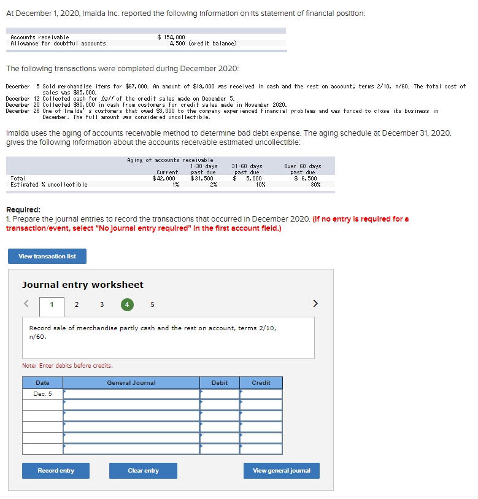Select General Journal account field in Dec. 5 row
The image size is (478, 499).
tap(131, 394)
